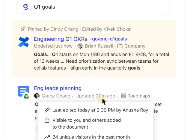Click in the Q1 goals search field
This screenshot has width=193, height=140.
pos(99,7)
